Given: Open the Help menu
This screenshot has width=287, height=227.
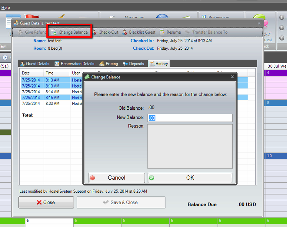Looking at the screenshot, I should [5, 8].
